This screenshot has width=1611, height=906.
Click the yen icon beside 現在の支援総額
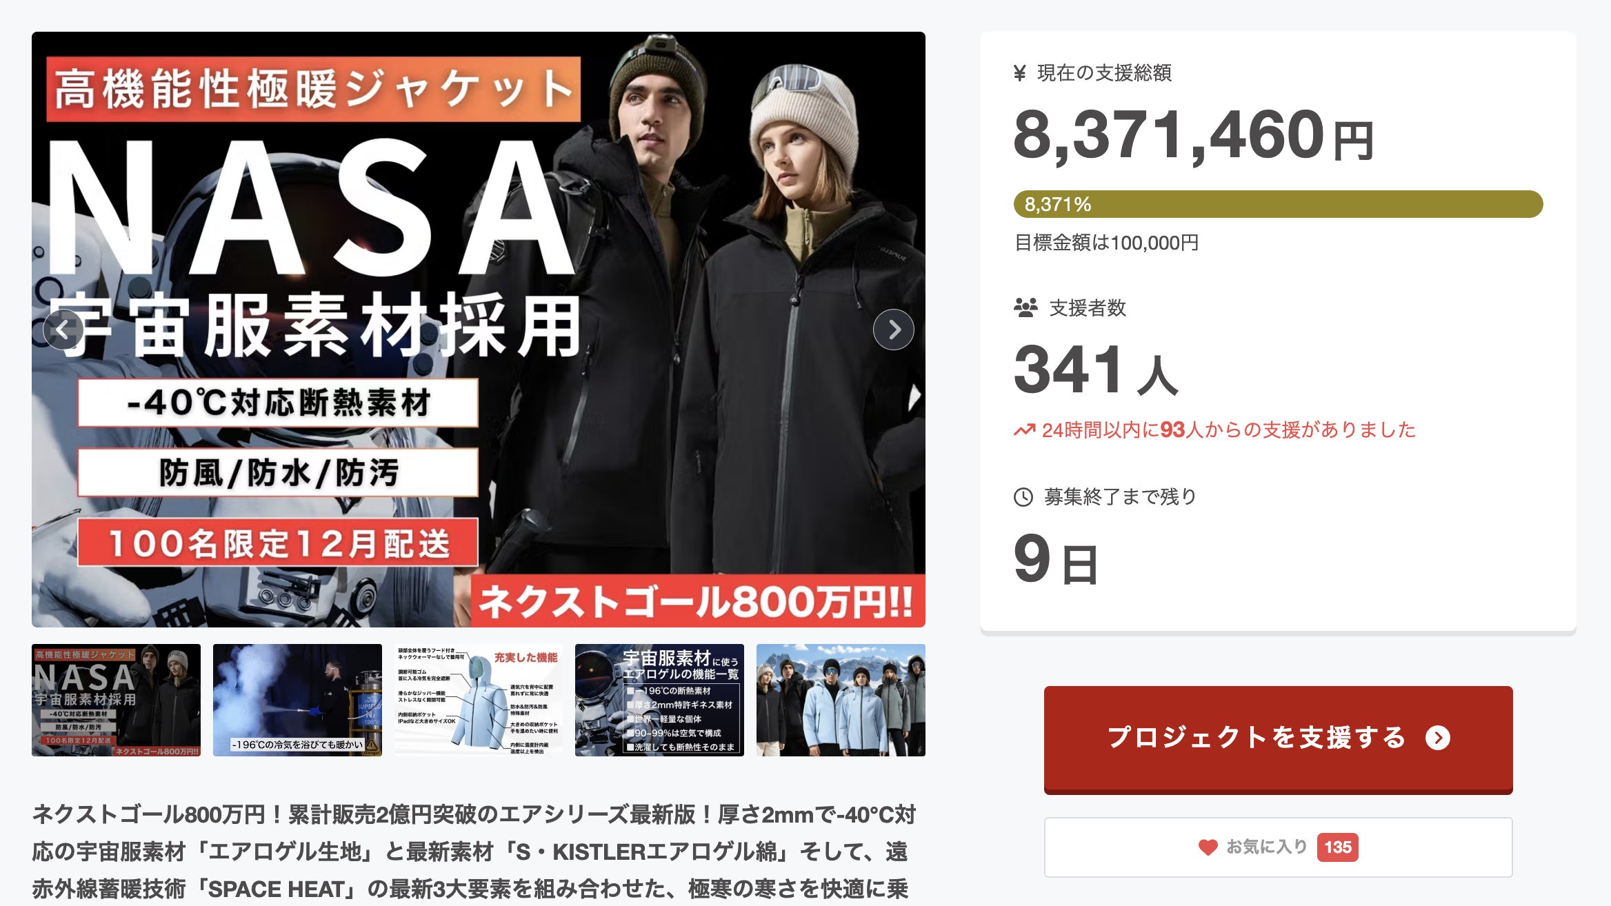1020,73
